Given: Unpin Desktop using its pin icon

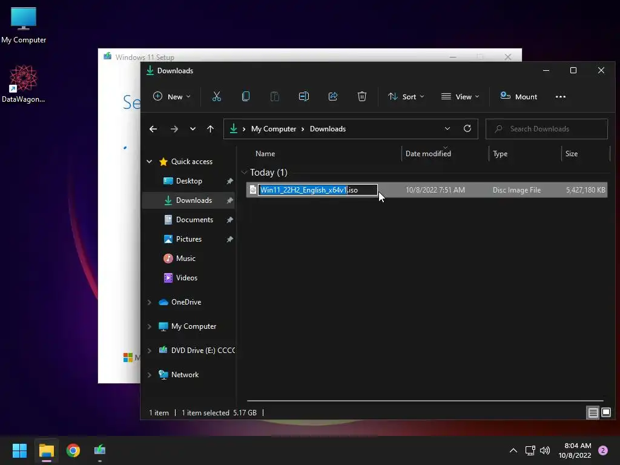Looking at the screenshot, I should [229, 181].
